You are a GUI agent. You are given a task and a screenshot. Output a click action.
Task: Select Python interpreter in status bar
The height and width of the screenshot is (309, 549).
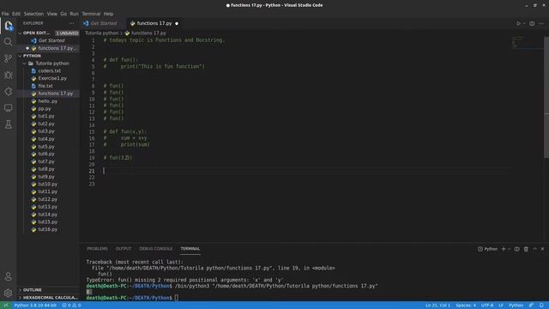[x=35, y=306]
